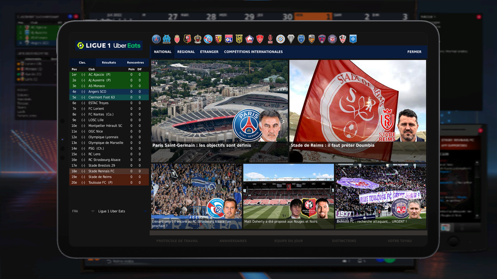
Task: Select the Montpellier Hérault SC standings row
Action: [x=109, y=126]
